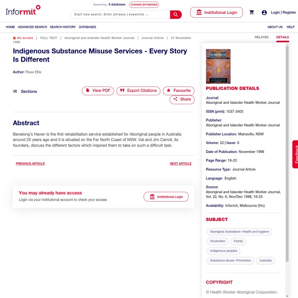Image resolution: width=298 pixels, height=298 pixels.
Task: Go to Previous Article link
Action: [30, 163]
